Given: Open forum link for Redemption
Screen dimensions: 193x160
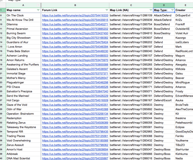Looking at the screenshot, I should pyautogui.click(x=75, y=118).
